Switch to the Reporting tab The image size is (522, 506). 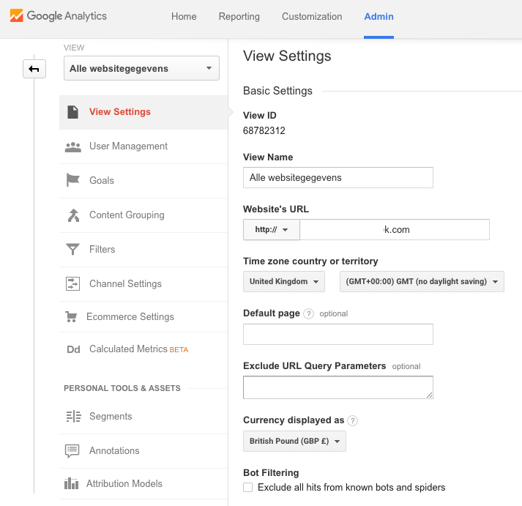point(239,16)
